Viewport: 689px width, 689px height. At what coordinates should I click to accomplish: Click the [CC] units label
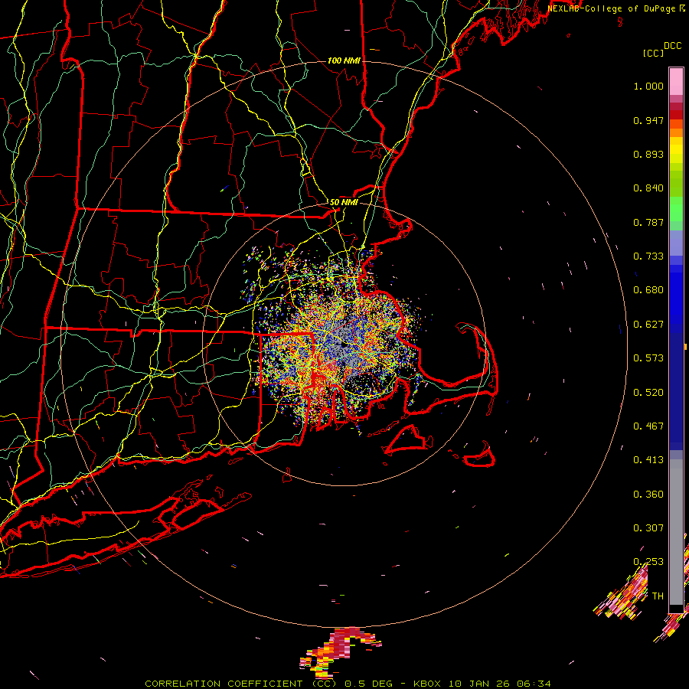click(x=653, y=53)
